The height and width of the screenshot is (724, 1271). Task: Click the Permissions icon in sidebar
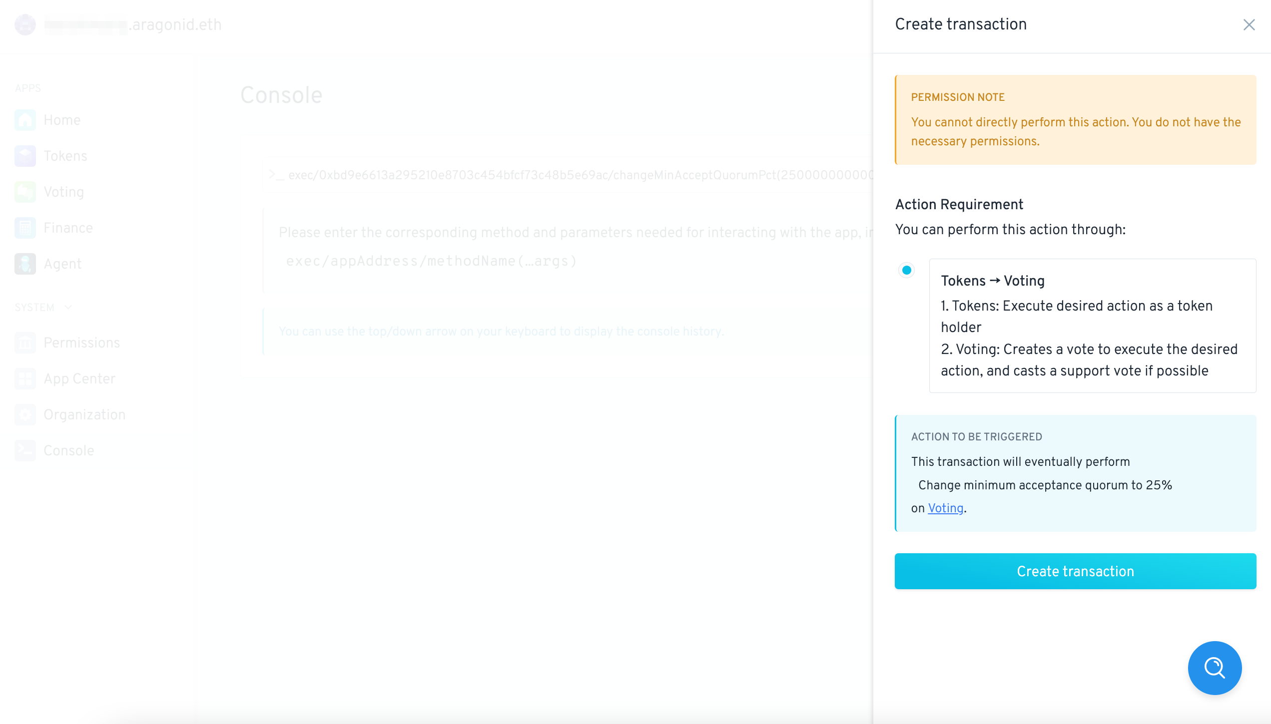click(x=25, y=343)
